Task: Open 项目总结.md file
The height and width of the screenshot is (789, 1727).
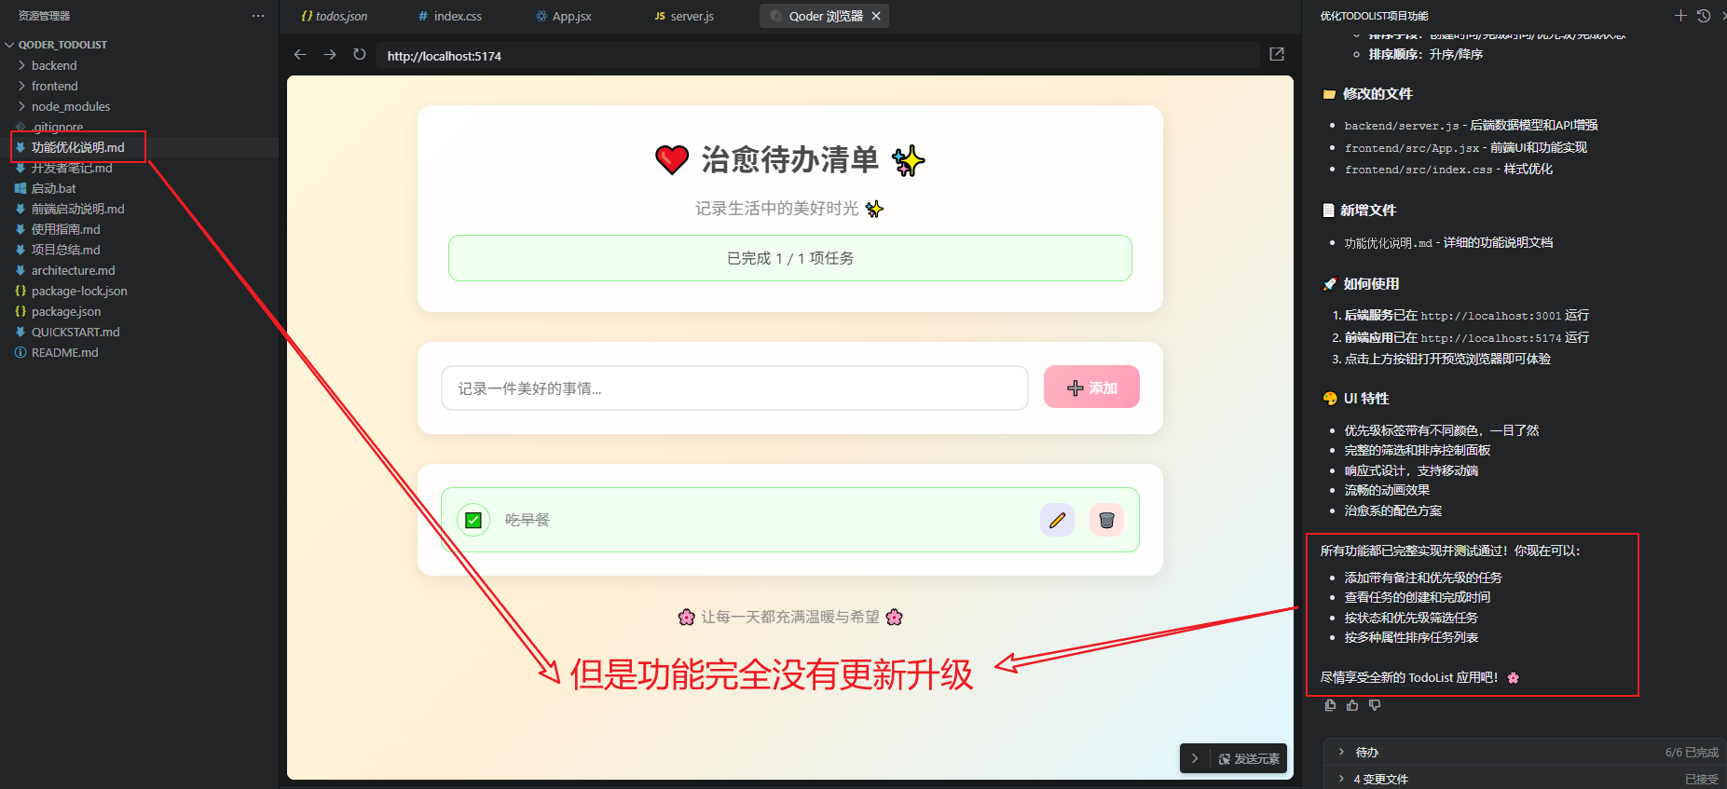Action: click(66, 250)
